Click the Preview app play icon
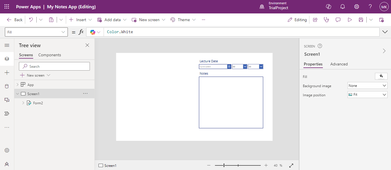This screenshot has width=391, height=170. (349, 20)
